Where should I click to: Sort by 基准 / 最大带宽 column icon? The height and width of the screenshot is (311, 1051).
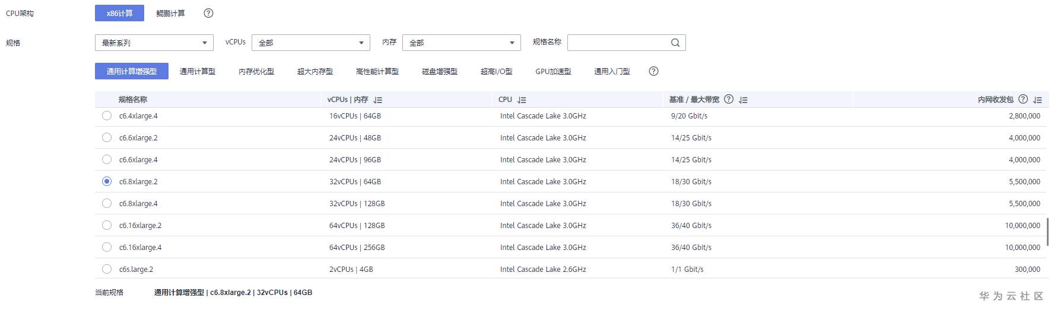pyautogui.click(x=743, y=100)
